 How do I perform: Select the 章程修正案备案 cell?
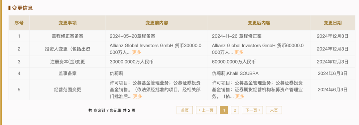coord(67,36)
